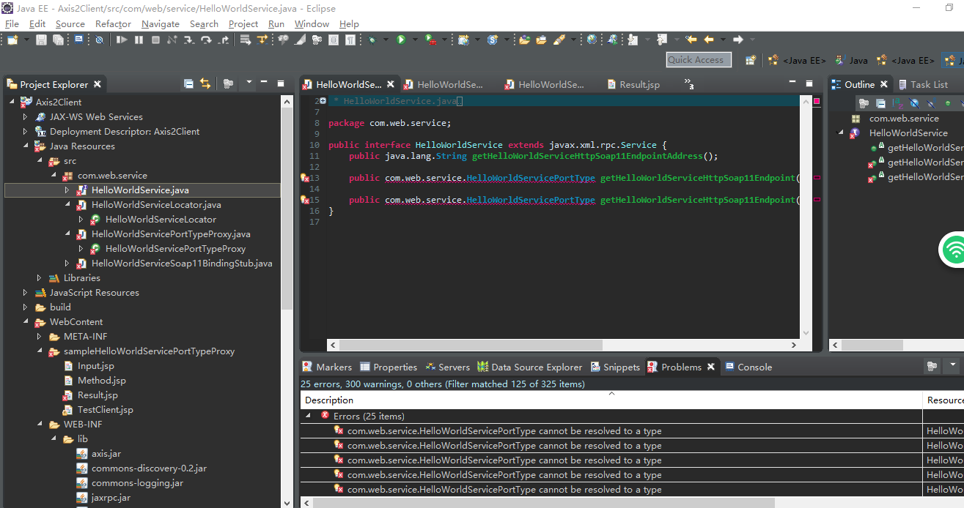The width and height of the screenshot is (964, 508).
Task: Open Project Explorer View Menu dropdown
Action: click(x=249, y=83)
